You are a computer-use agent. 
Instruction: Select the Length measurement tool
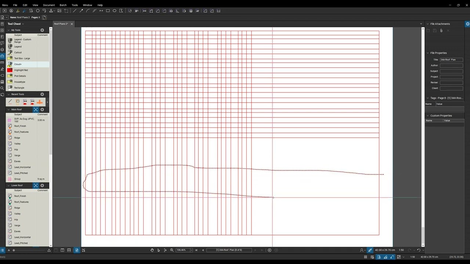tap(144, 11)
